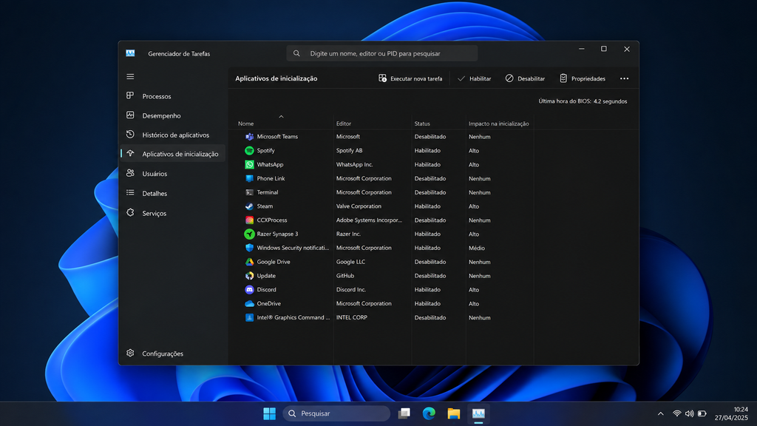Click the Adobe Systems Incorpor... editor cell
757x426 pixels.
(370, 220)
